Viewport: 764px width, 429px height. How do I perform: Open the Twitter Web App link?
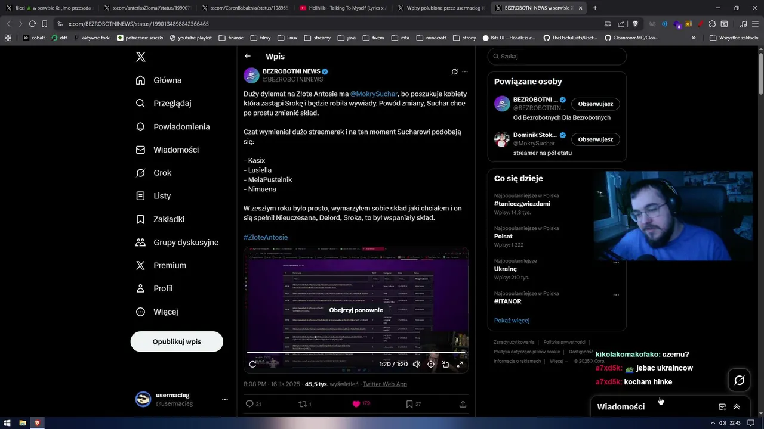pos(385,384)
